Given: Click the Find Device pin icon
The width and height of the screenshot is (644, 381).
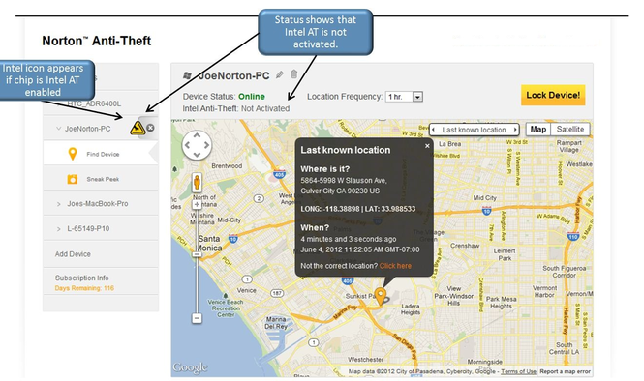Looking at the screenshot, I should coord(73,154).
